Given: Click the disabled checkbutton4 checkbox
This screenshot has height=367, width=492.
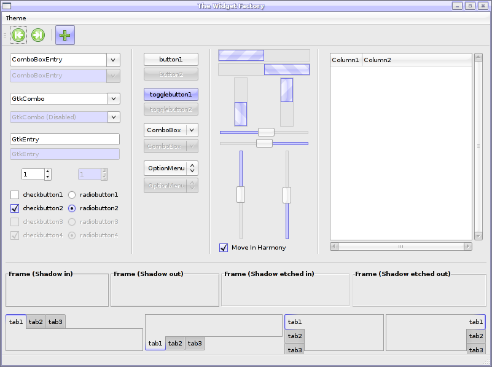Looking at the screenshot, I should (15, 235).
